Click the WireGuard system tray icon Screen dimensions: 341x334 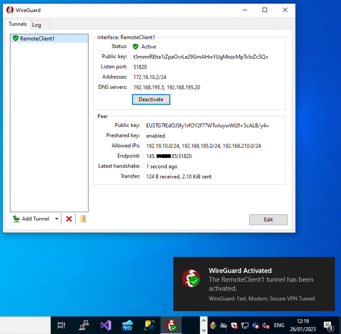tap(213, 325)
